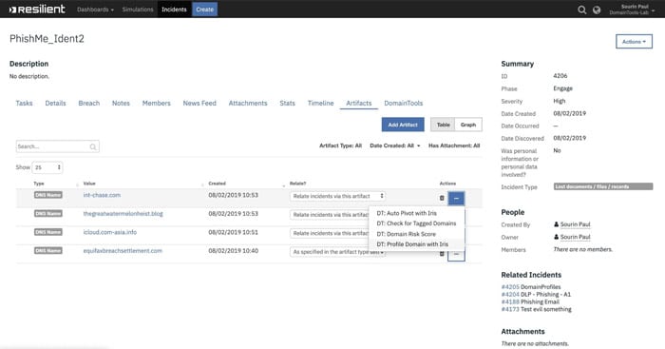Open the Sourin Paul user menu

click(x=632, y=10)
